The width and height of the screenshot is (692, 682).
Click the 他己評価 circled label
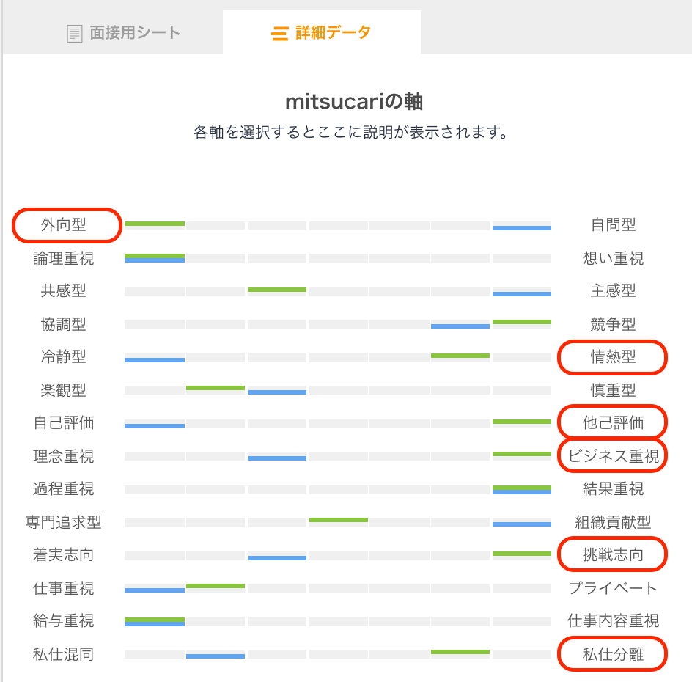[613, 422]
